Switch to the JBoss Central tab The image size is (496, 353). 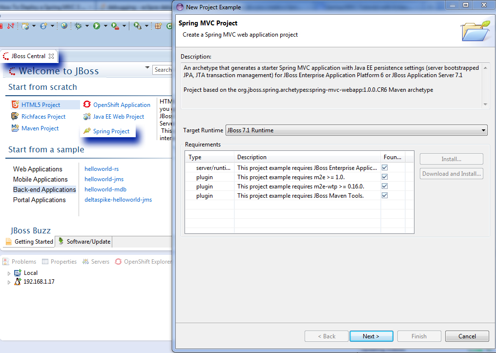[28, 56]
